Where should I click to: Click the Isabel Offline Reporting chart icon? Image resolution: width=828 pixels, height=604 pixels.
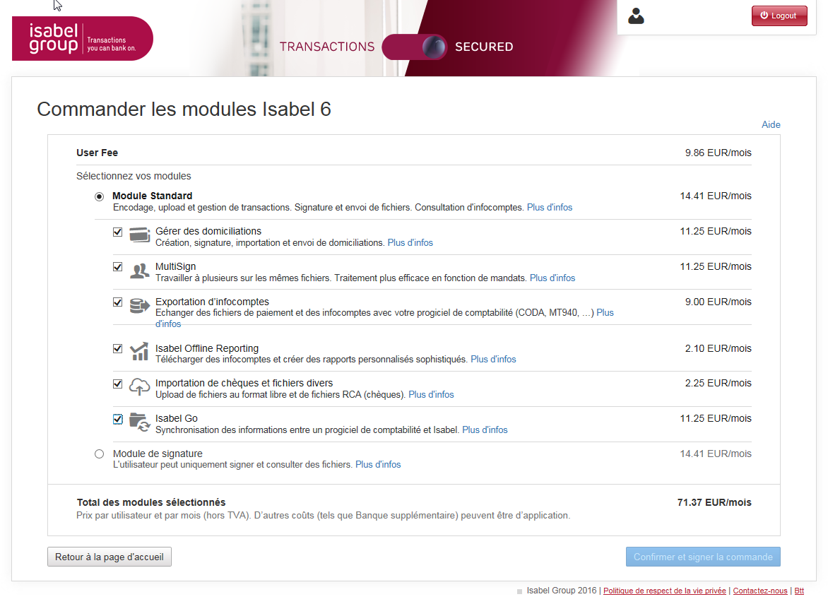click(x=139, y=352)
